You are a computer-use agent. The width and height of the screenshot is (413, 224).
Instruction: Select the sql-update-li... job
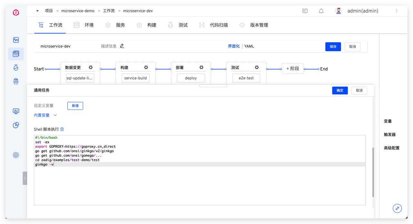click(80, 78)
